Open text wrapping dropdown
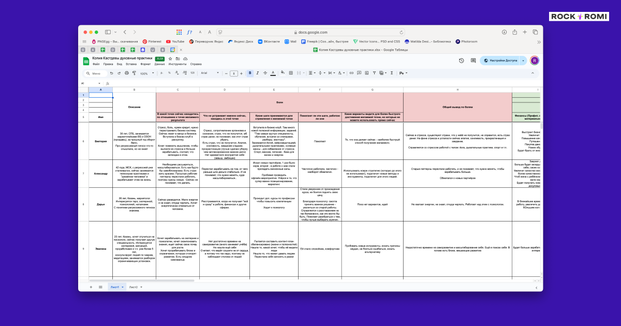The image size is (621, 326). (332, 73)
